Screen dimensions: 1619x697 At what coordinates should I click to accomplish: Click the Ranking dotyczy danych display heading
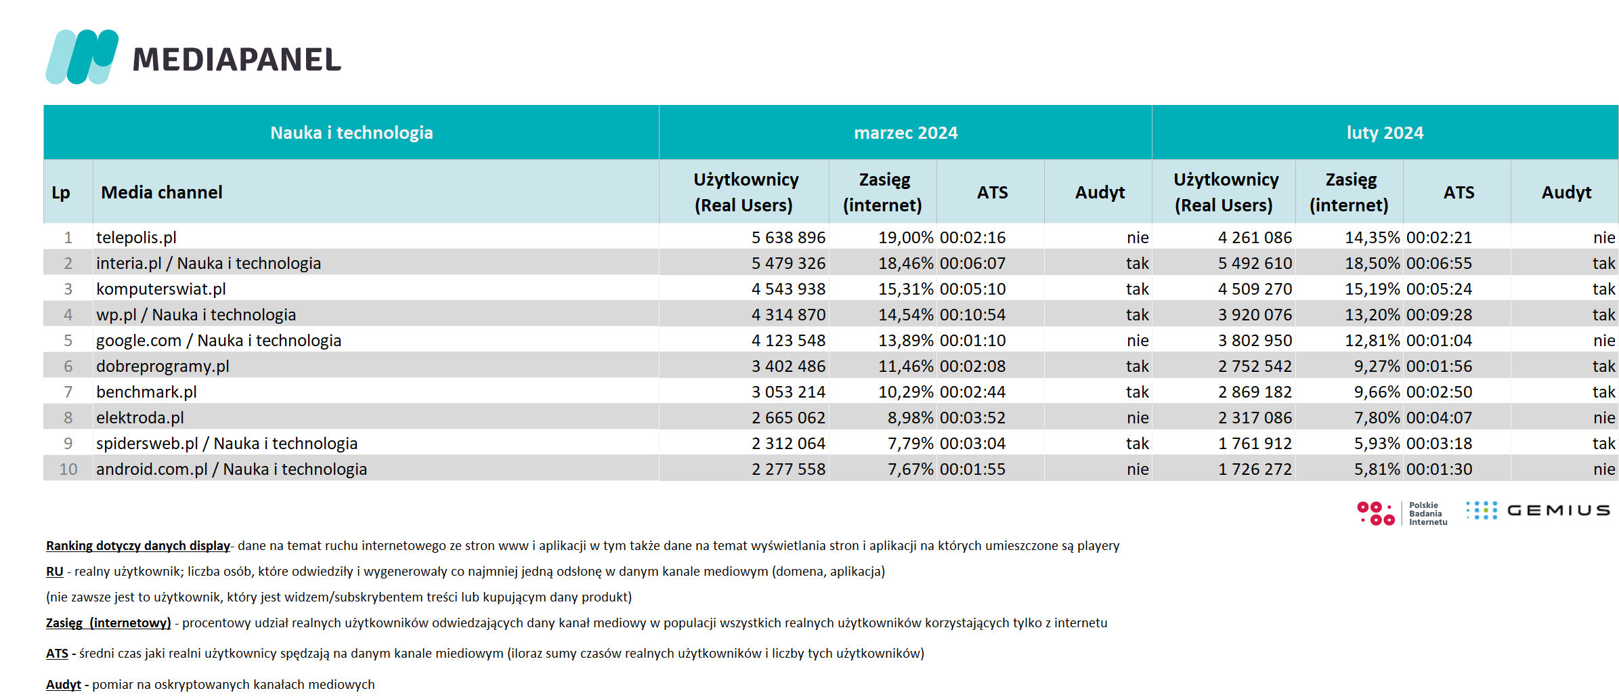pyautogui.click(x=138, y=545)
